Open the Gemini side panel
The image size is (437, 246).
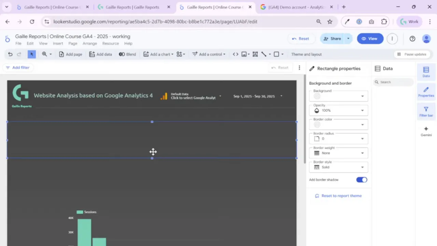click(x=426, y=131)
